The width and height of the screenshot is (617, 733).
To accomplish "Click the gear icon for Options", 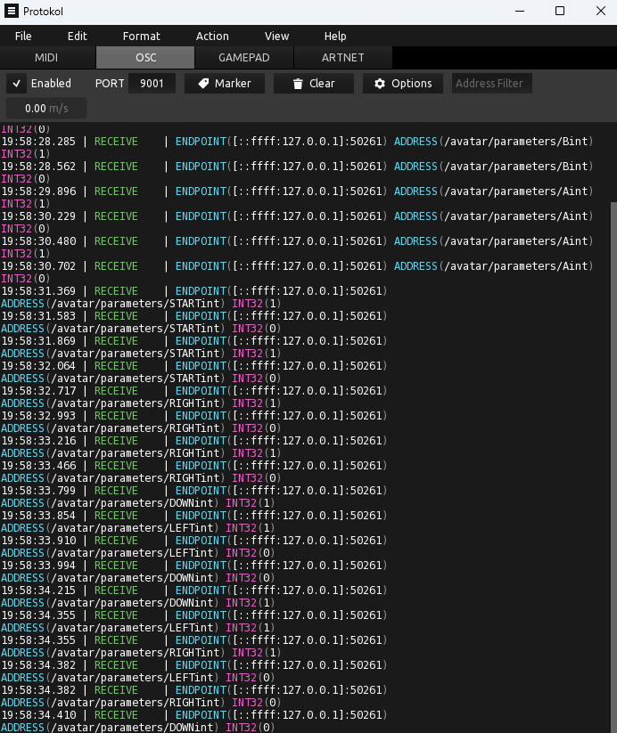I will [x=380, y=84].
